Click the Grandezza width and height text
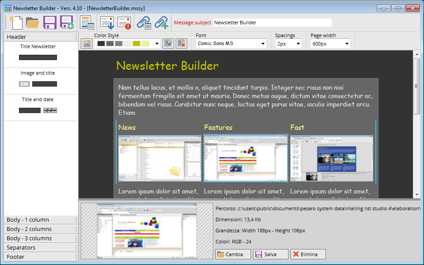Viewport: 424px width, 265px height. point(261,231)
